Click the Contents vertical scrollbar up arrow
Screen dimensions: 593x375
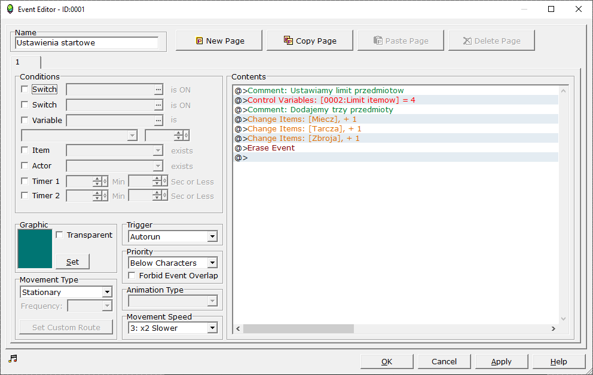click(x=563, y=91)
